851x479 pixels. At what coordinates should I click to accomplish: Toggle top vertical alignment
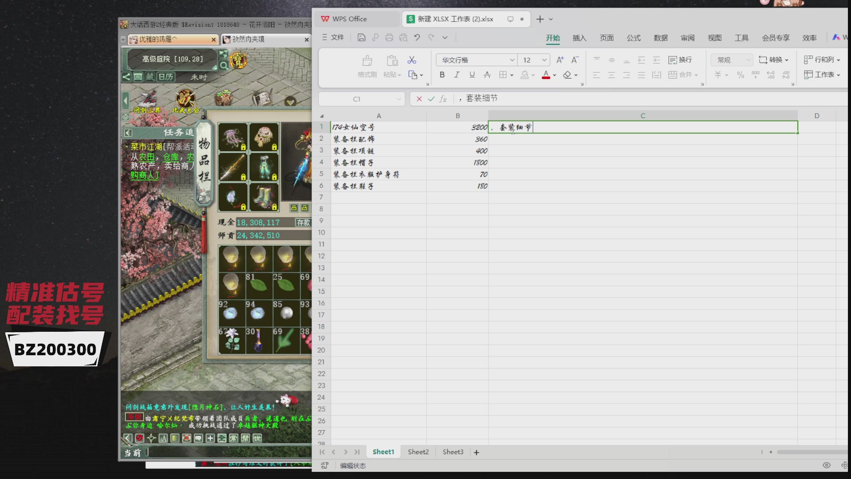pos(597,60)
